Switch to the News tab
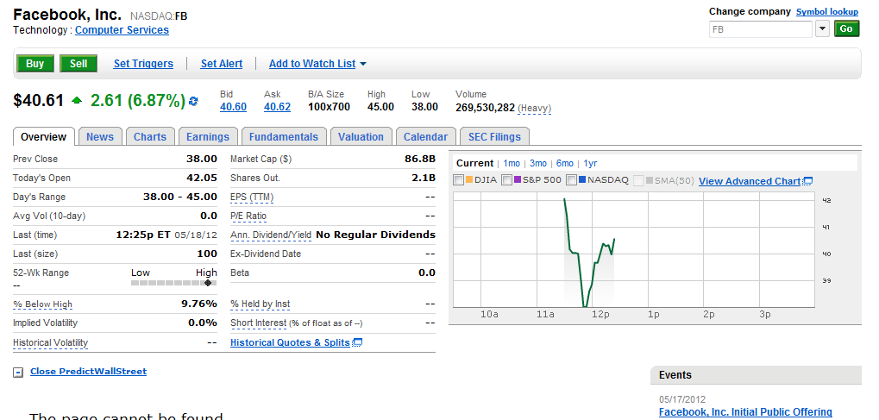The height and width of the screenshot is (420, 879). [100, 137]
